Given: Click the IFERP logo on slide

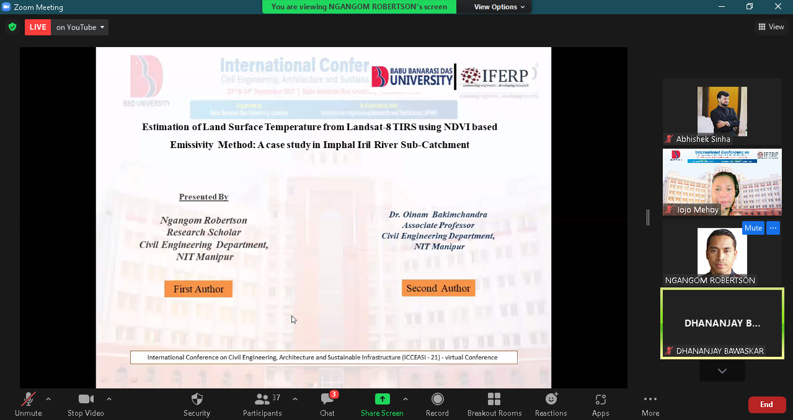Looking at the screenshot, I should coord(494,77).
